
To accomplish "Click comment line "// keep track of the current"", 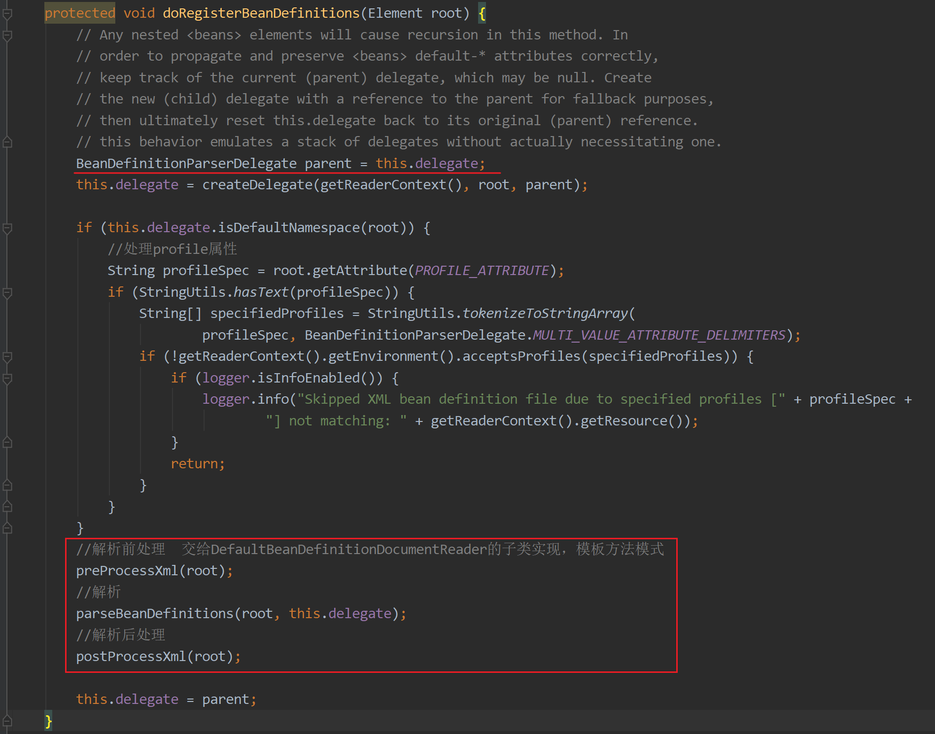I will (364, 78).
